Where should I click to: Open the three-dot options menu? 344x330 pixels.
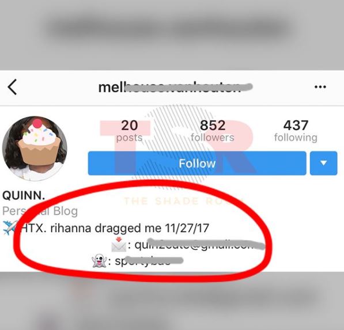[x=320, y=87]
